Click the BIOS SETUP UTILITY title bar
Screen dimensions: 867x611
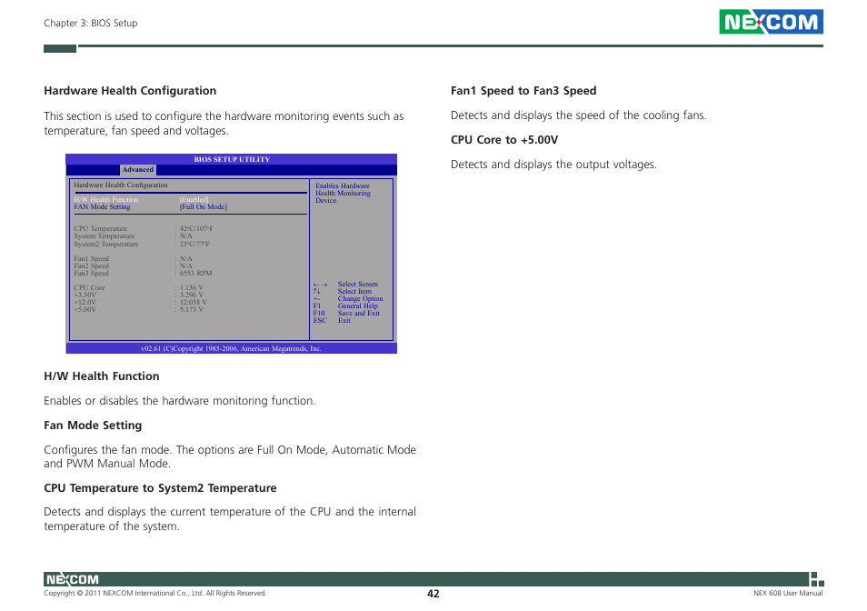pyautogui.click(x=232, y=159)
